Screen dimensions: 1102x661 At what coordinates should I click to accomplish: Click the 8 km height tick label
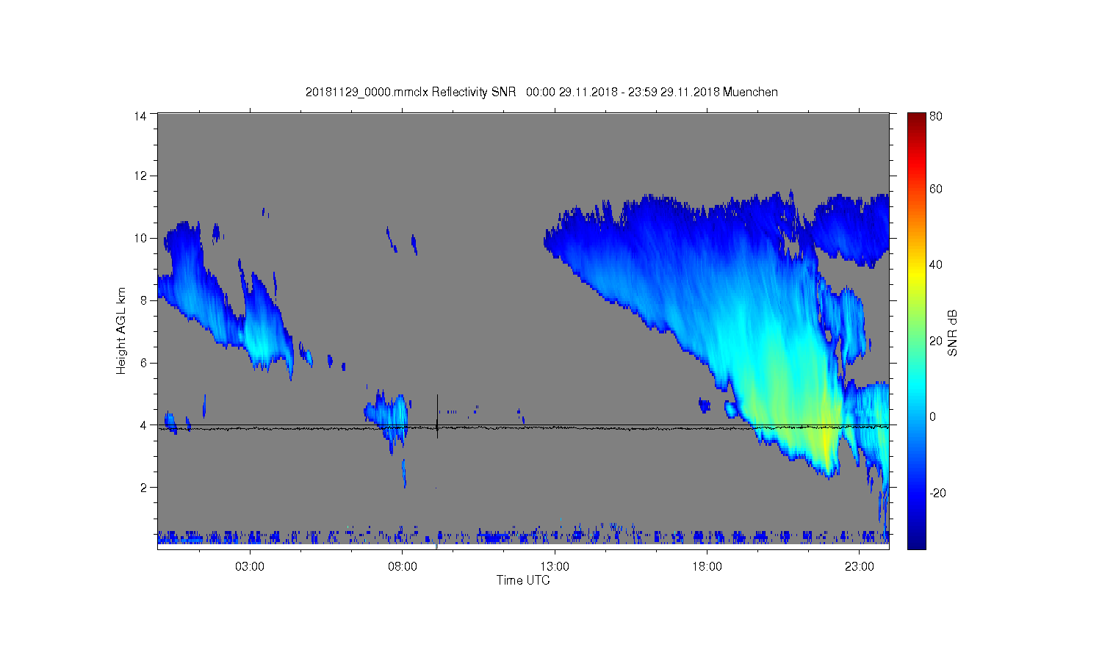click(x=144, y=300)
